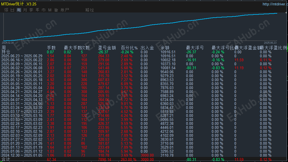Image resolution: width=288 pixels, height=162 pixels.
Task: Select week row 2025.04.21 ~ 2025.04.27
Action: 22,92
